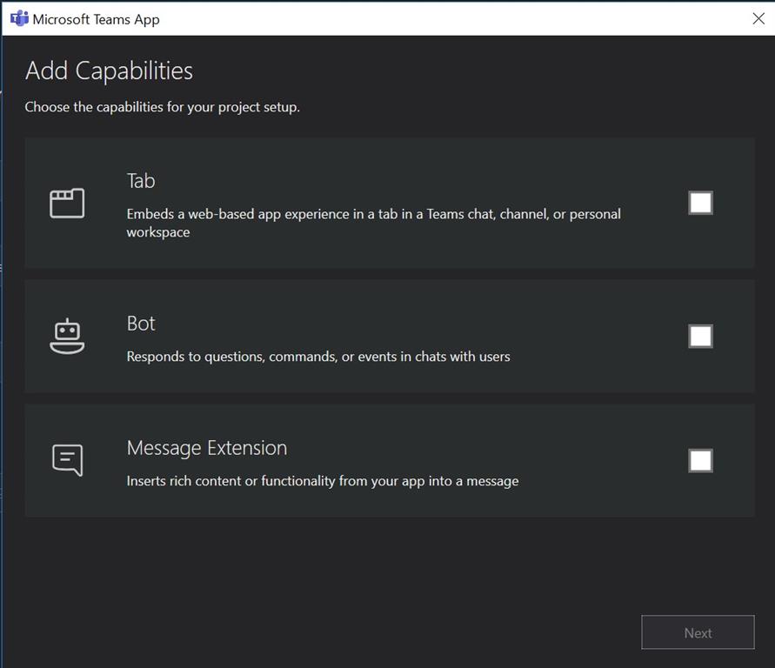Click the "Add Capabilities" heading
Viewport: 775px width, 668px height.
(x=109, y=70)
